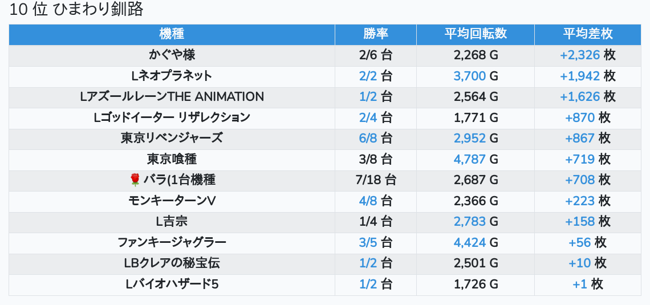Image resolution: width=650 pixels, height=305 pixels.
Task: Click the 平均回転数 column header
Action: [x=475, y=34]
